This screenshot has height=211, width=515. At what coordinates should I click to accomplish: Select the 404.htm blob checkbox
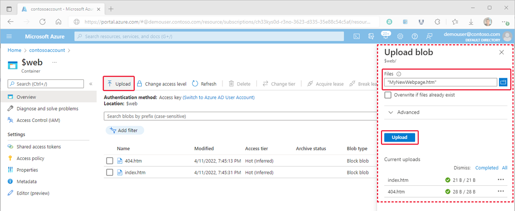[x=110, y=161]
